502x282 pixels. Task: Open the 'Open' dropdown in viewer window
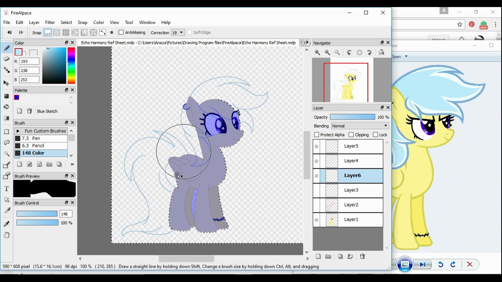(400, 56)
